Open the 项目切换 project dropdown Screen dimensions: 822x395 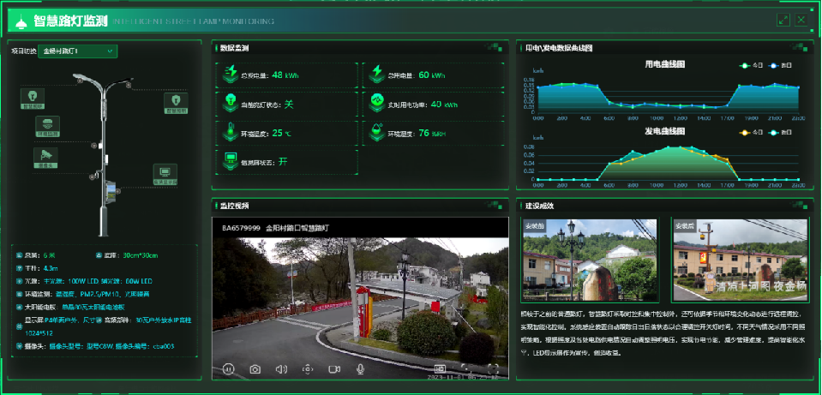(x=76, y=51)
